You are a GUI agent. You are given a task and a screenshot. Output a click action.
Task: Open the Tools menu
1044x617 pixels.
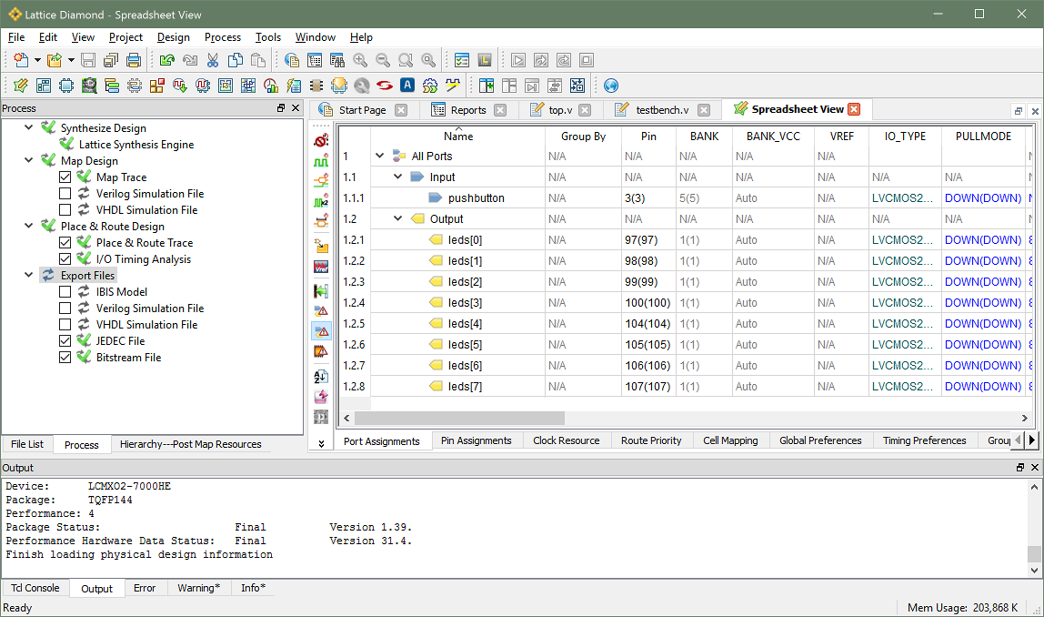point(267,37)
